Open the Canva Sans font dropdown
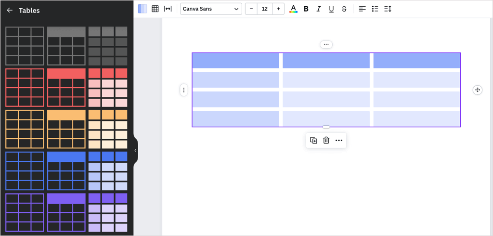 (211, 9)
